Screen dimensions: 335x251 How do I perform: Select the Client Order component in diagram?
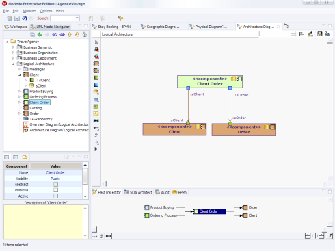point(210,81)
